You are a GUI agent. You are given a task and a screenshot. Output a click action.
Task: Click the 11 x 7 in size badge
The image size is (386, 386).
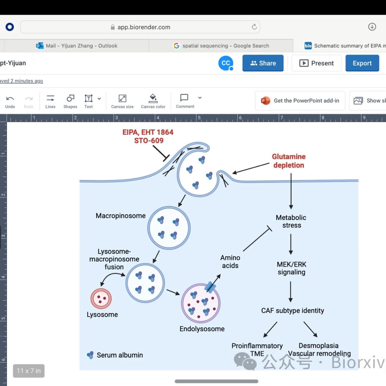[29, 371]
